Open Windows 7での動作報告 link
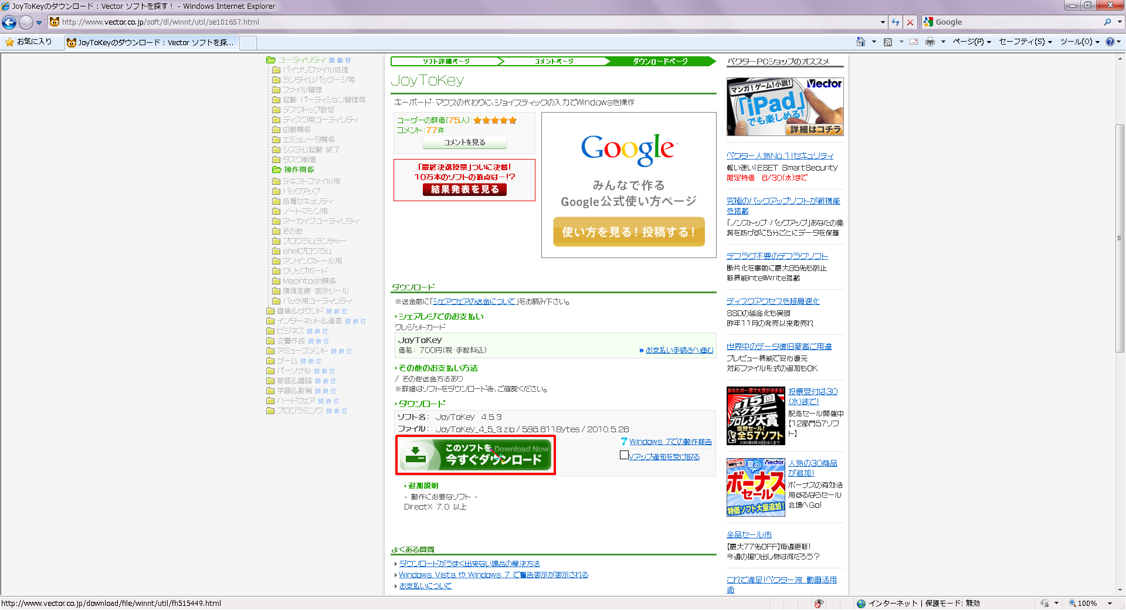Screen dimensions: 1126x610 (x=670, y=442)
